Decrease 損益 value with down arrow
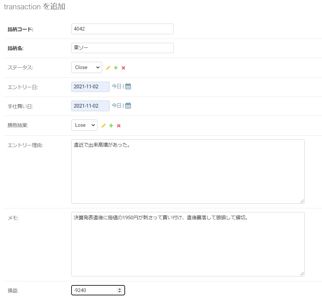The width and height of the screenshot is (322, 296). coord(119,292)
